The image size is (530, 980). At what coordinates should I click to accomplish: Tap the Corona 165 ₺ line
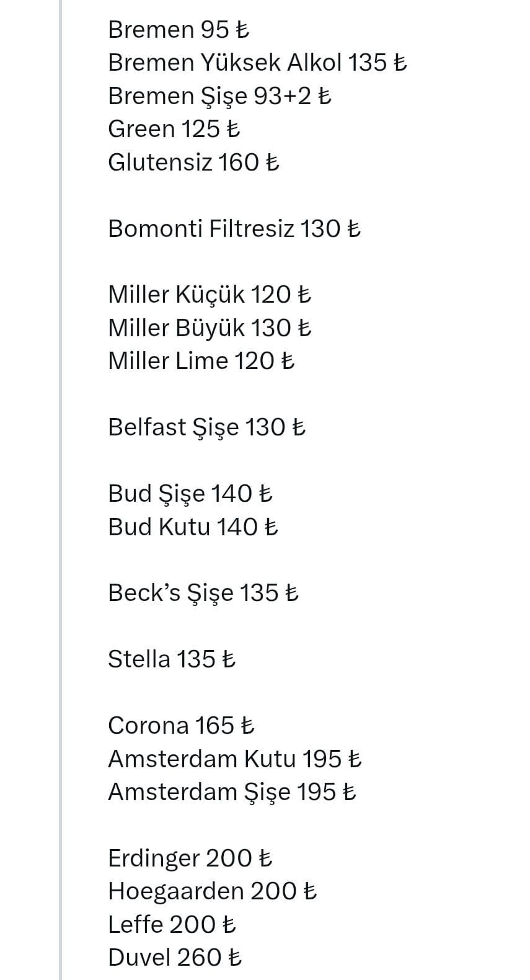[x=181, y=726]
